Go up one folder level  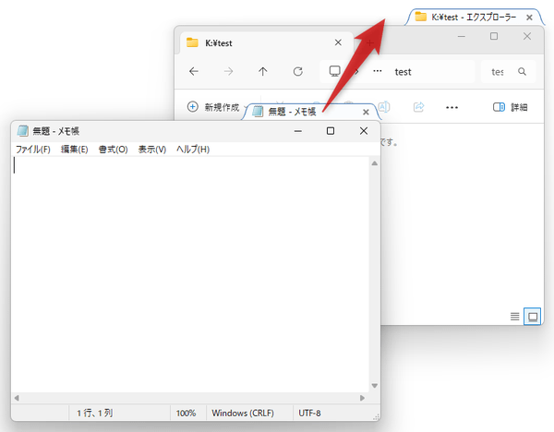tap(263, 72)
